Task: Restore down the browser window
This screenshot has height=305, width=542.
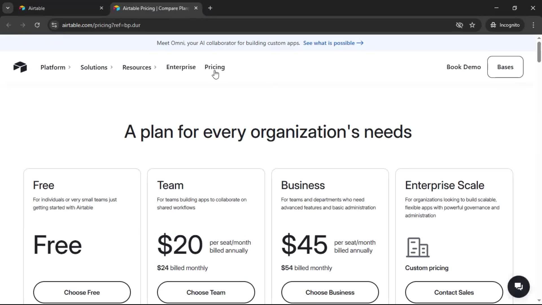Action: pos(515,8)
